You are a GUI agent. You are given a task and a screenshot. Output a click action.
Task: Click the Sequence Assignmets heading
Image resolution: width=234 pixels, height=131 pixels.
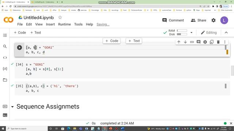tap(48, 107)
